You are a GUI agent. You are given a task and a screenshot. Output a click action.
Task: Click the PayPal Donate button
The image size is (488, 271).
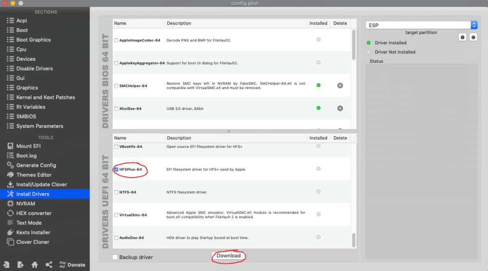pyautogui.click(x=72, y=265)
